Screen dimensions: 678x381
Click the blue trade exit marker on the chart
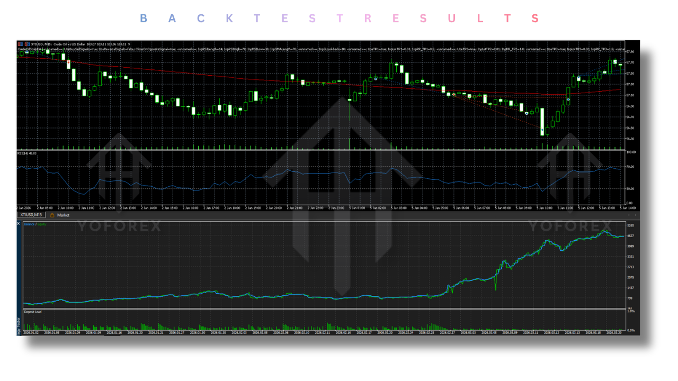click(376, 79)
